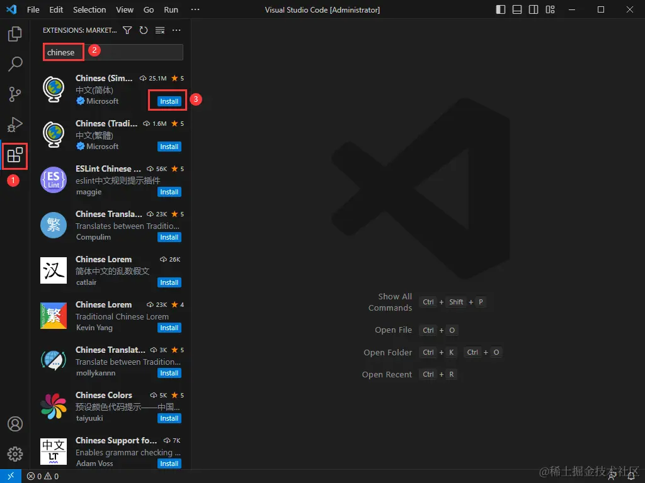The height and width of the screenshot is (483, 645).
Task: Open the View menu
Action: point(125,9)
